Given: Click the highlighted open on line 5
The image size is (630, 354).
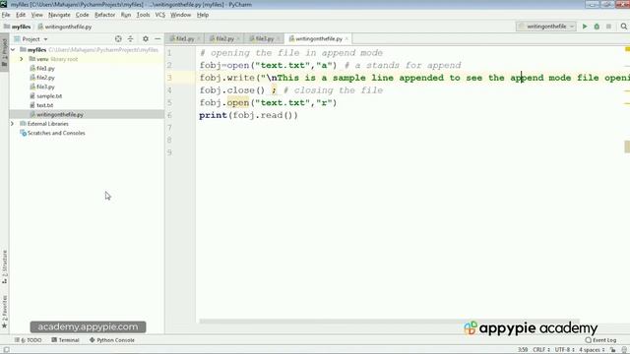Looking at the screenshot, I should [x=238, y=102].
